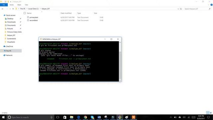Open OneDrive in the navigation pane
This screenshot has height=120, width=213.
pos(9,46)
